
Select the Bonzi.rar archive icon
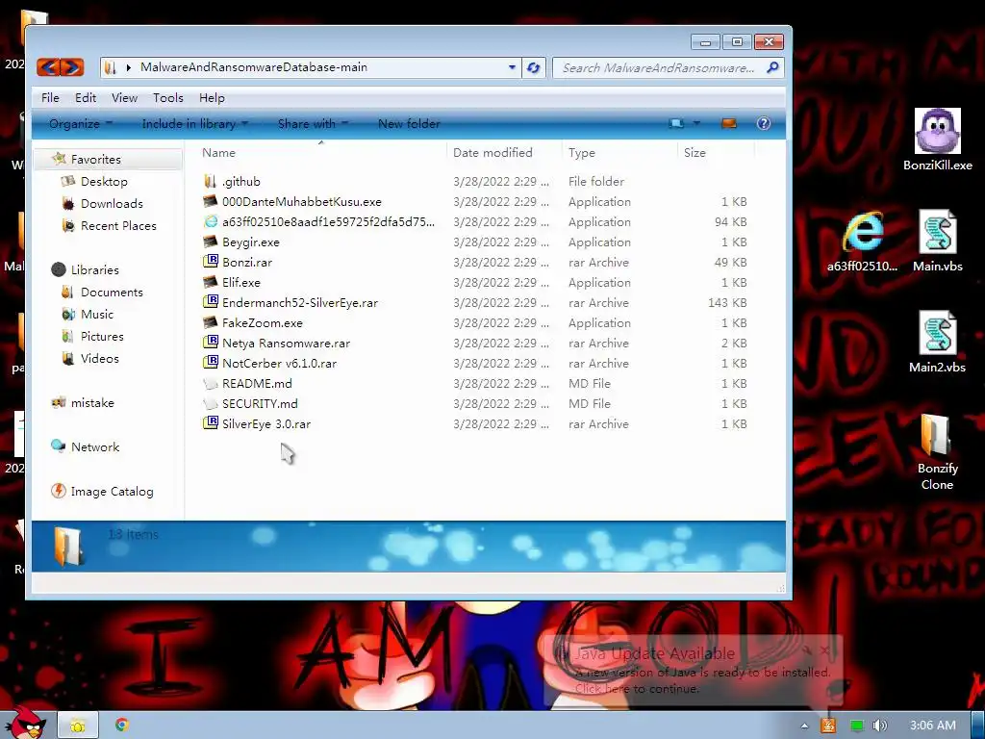click(x=211, y=262)
